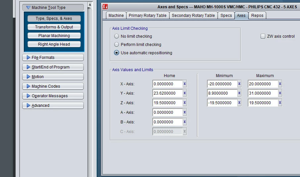Switch to the Machine tab
Screen dimensions: 300x177
tap(116, 15)
